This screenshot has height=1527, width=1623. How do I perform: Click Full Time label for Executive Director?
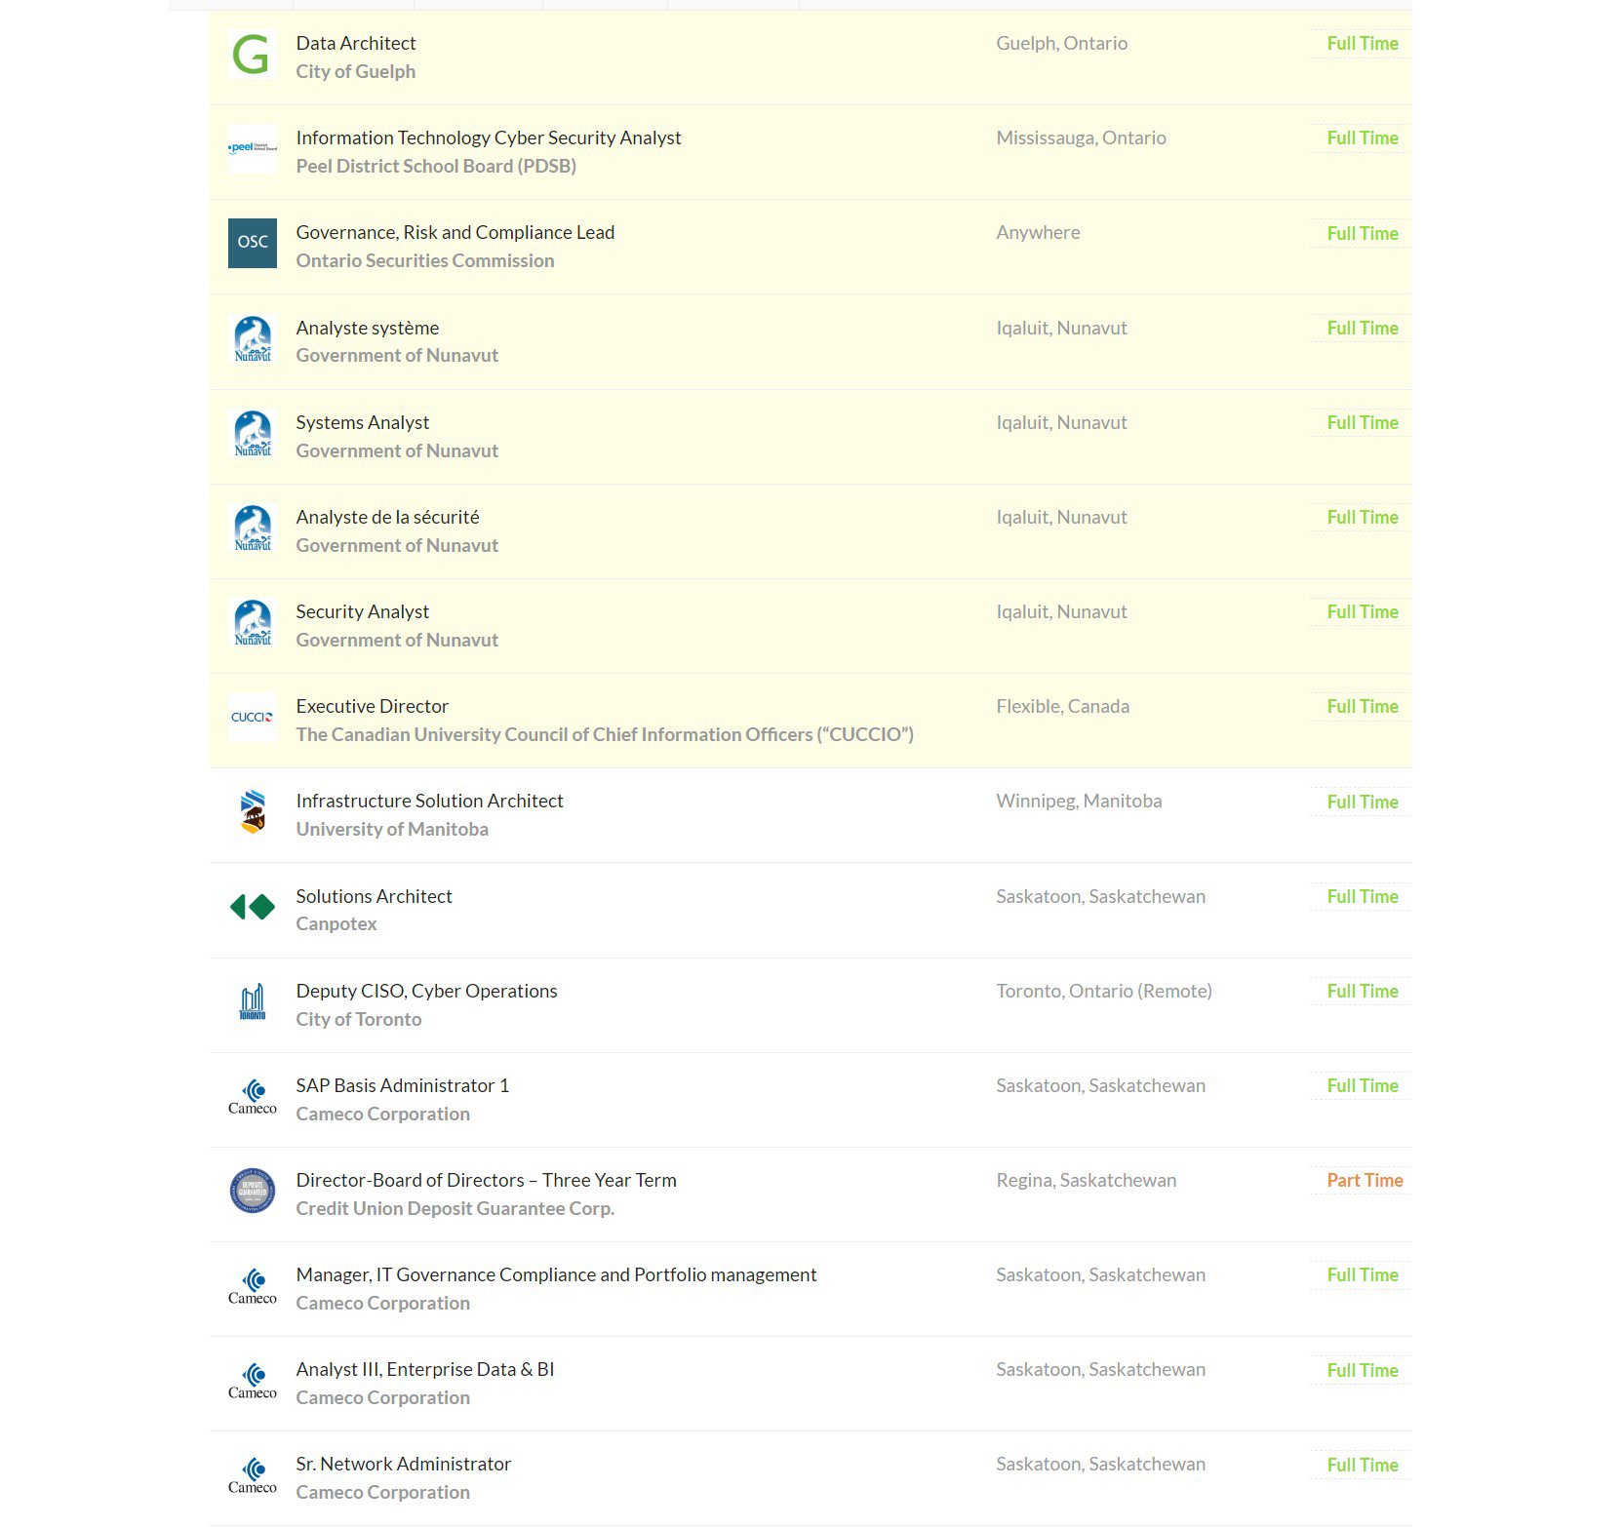[1363, 706]
